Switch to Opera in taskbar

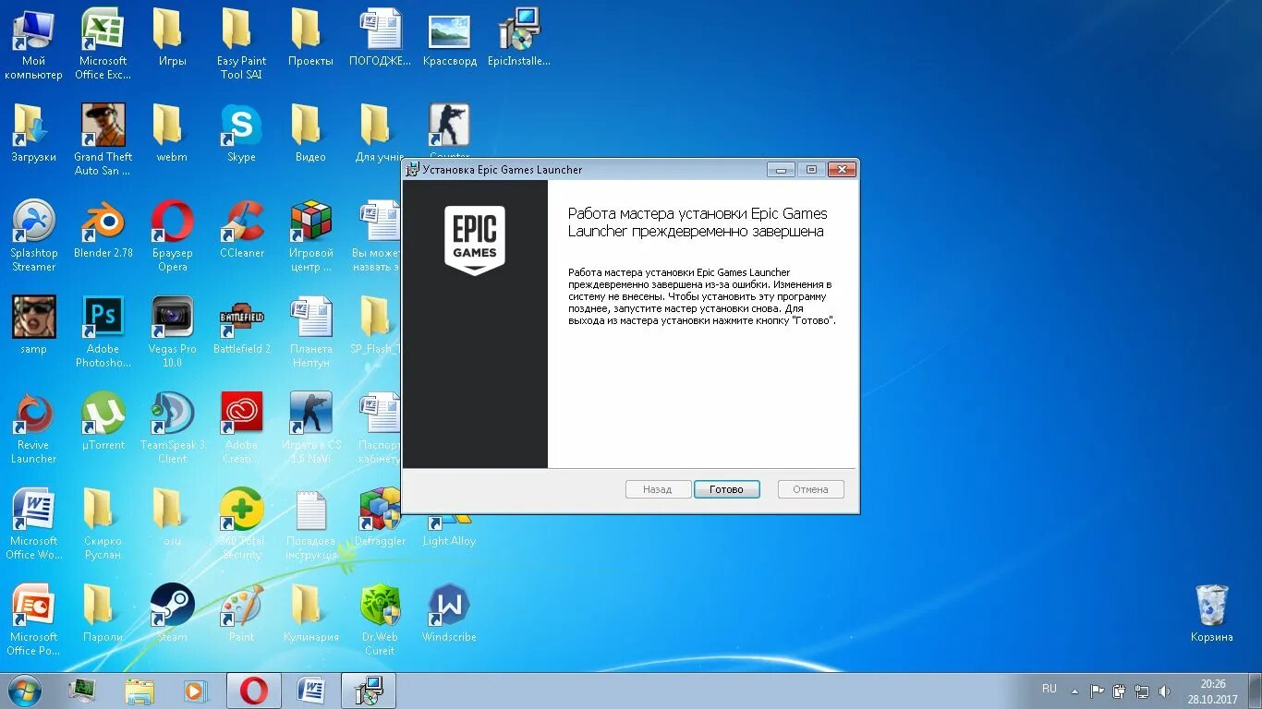pyautogui.click(x=254, y=691)
